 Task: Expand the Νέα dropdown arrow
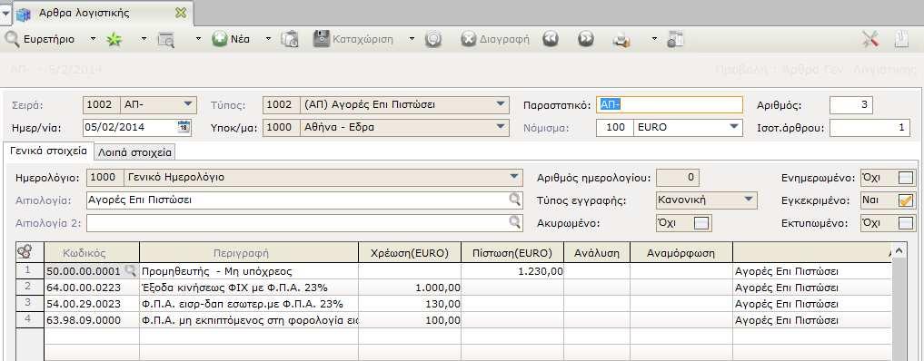tap(268, 39)
